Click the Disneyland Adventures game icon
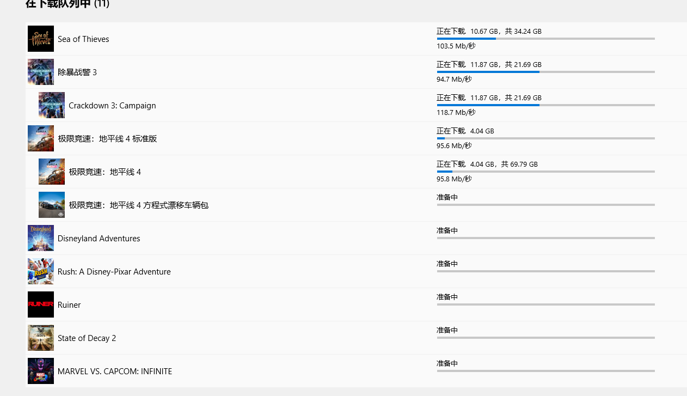Viewport: 687px width, 396px height. (x=40, y=238)
